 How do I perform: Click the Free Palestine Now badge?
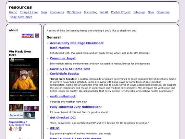(x=28, y=36)
